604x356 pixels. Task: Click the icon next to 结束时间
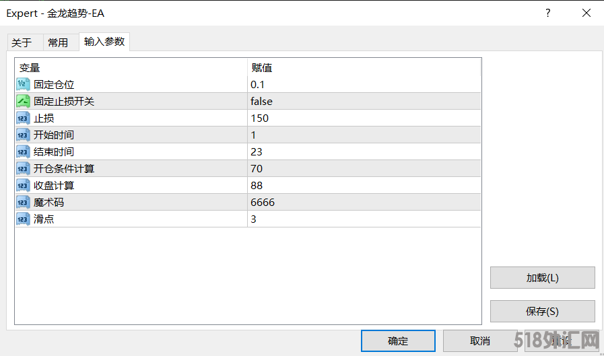[23, 151]
